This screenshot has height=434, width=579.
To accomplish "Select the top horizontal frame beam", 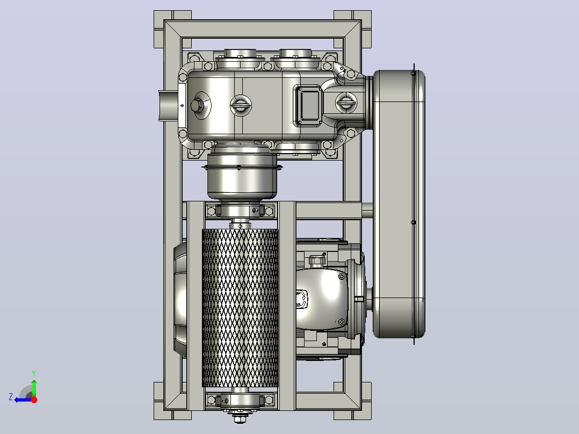I will click(x=263, y=29).
